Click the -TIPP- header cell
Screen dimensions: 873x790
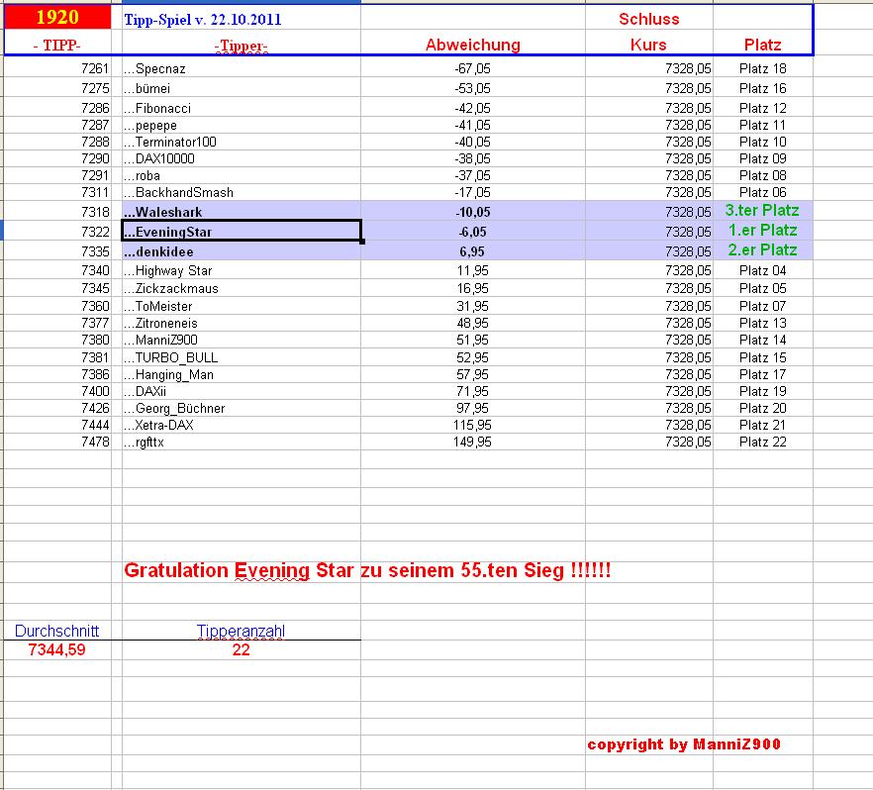[55, 45]
